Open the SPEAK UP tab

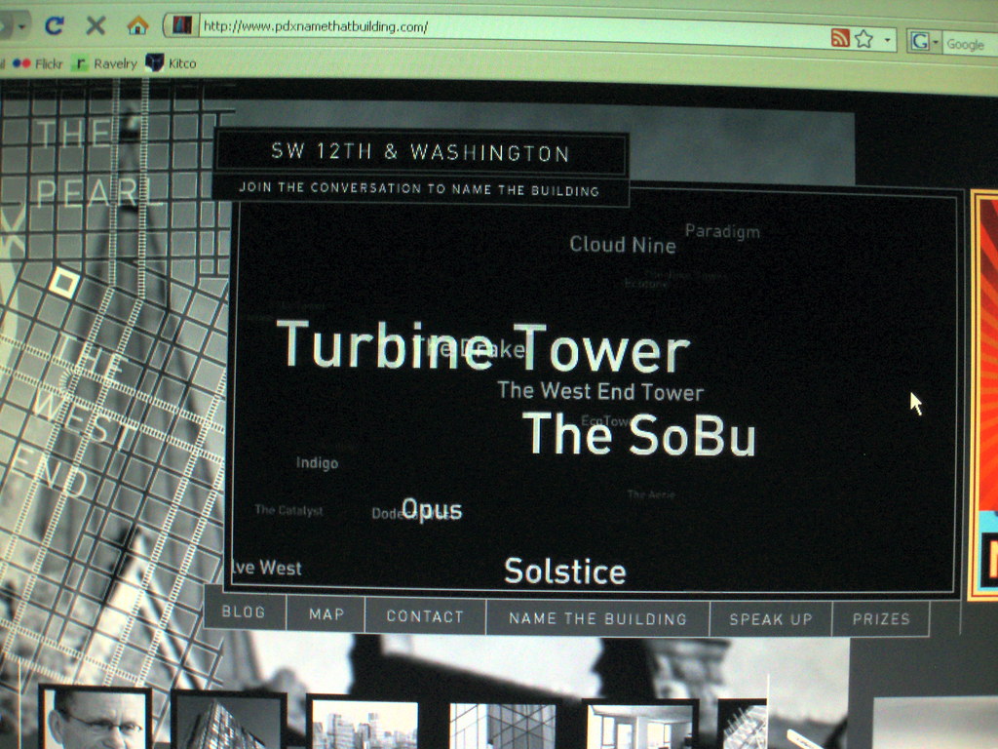pos(771,619)
